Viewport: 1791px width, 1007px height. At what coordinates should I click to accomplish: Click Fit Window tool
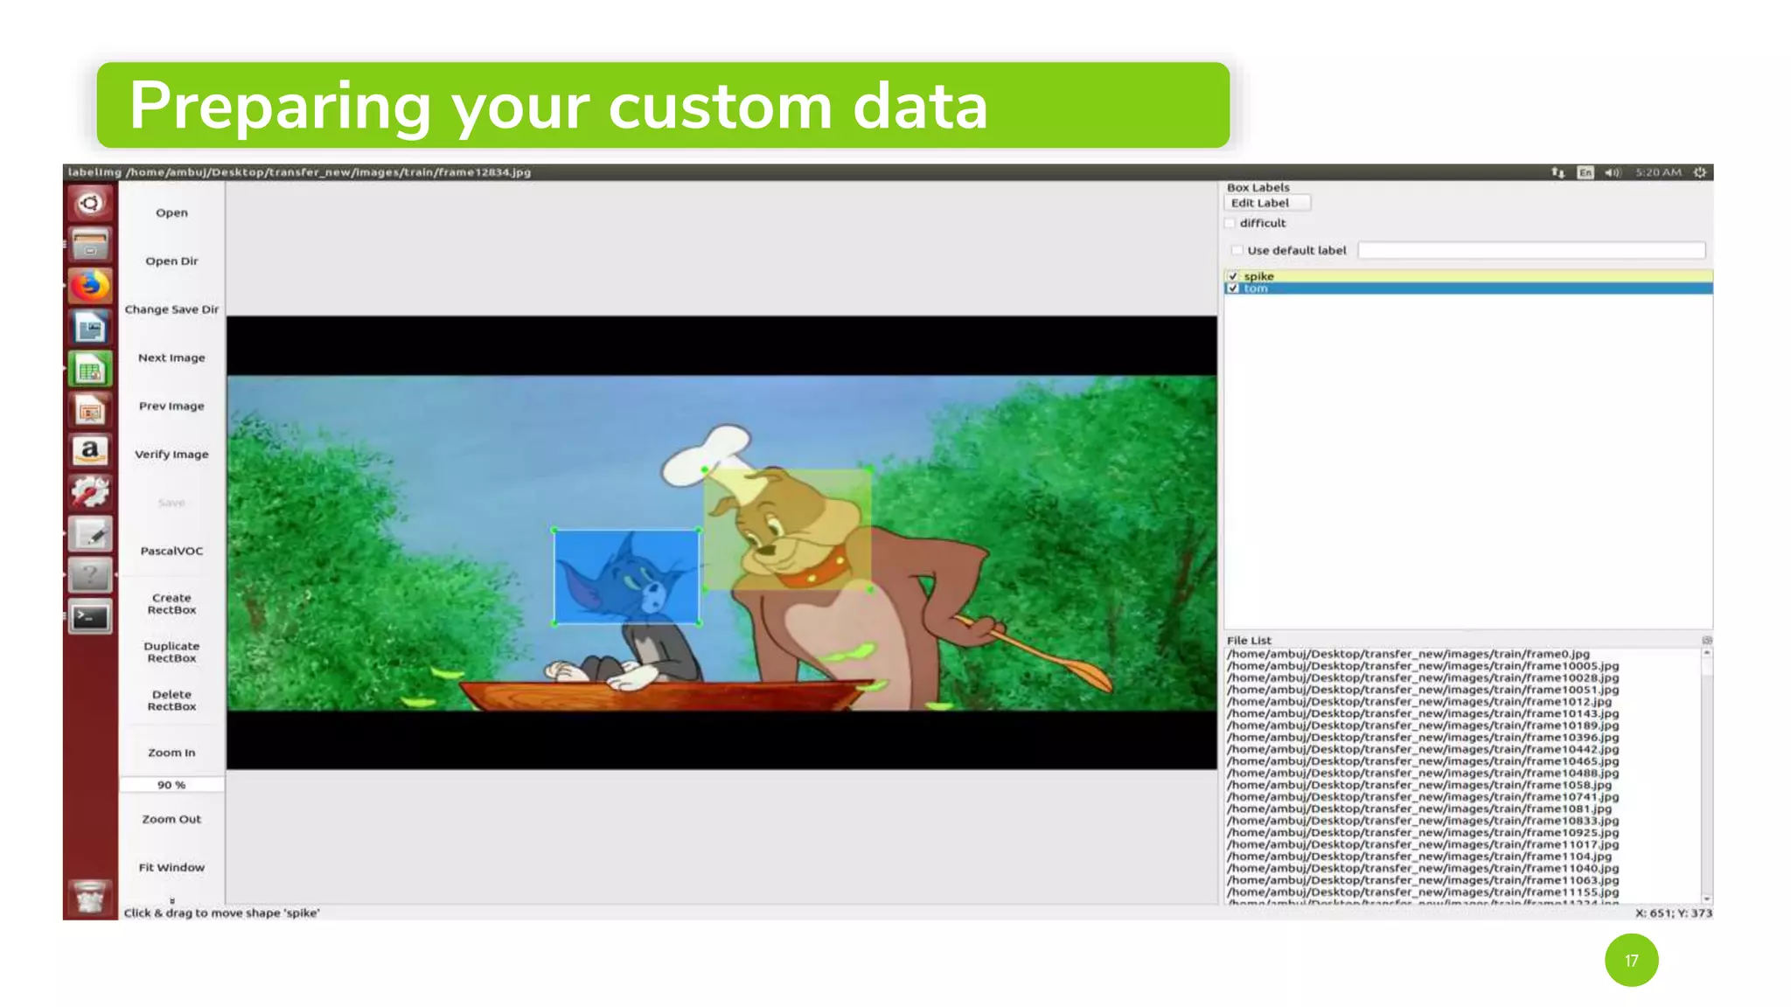pos(171,867)
